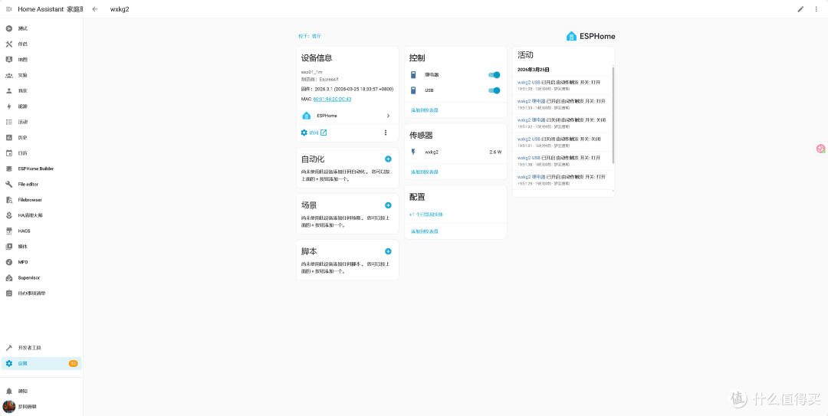The height and width of the screenshot is (416, 828).
Task: Open Filebrowser in the sidebar
Action: coord(41,199)
